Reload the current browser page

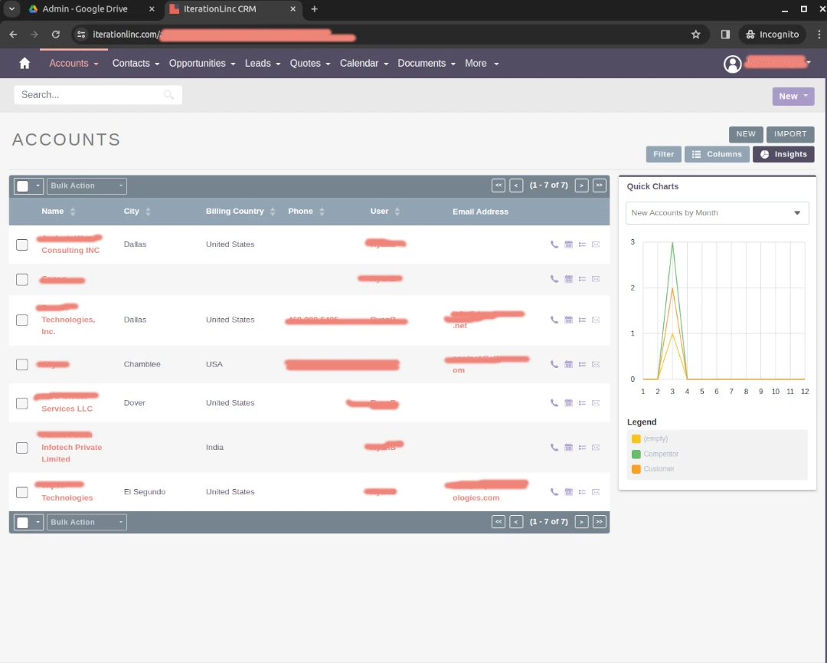[55, 34]
